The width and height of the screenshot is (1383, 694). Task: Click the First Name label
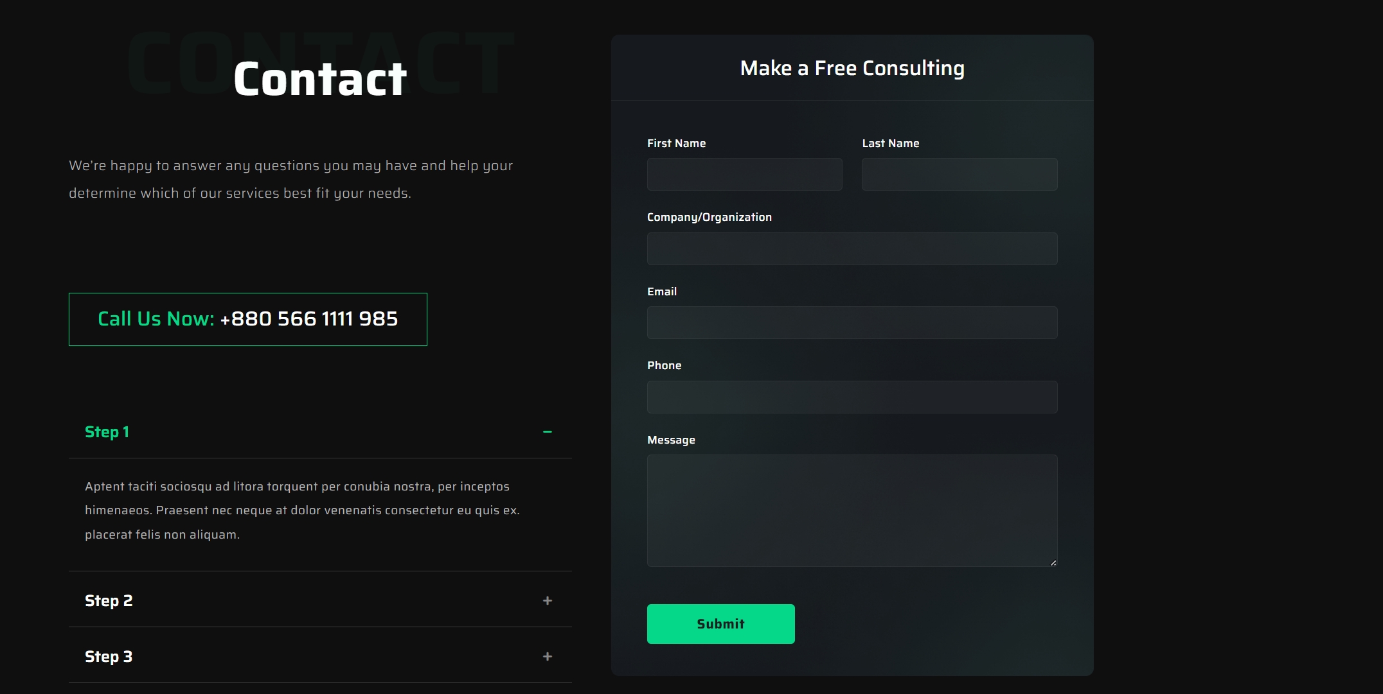(x=676, y=143)
